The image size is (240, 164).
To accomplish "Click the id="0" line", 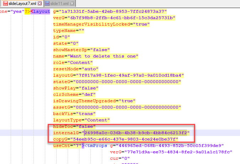I will click(62, 37).
